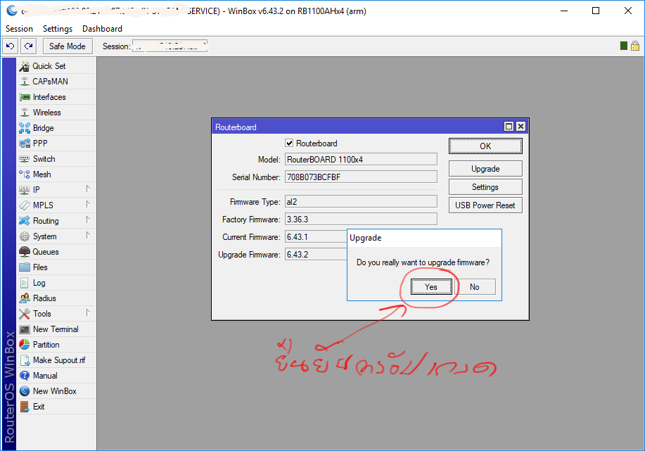The image size is (645, 451).
Task: Expand the System submenu arrow
Action: (88, 236)
